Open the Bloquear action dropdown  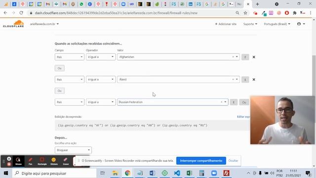tap(73, 150)
